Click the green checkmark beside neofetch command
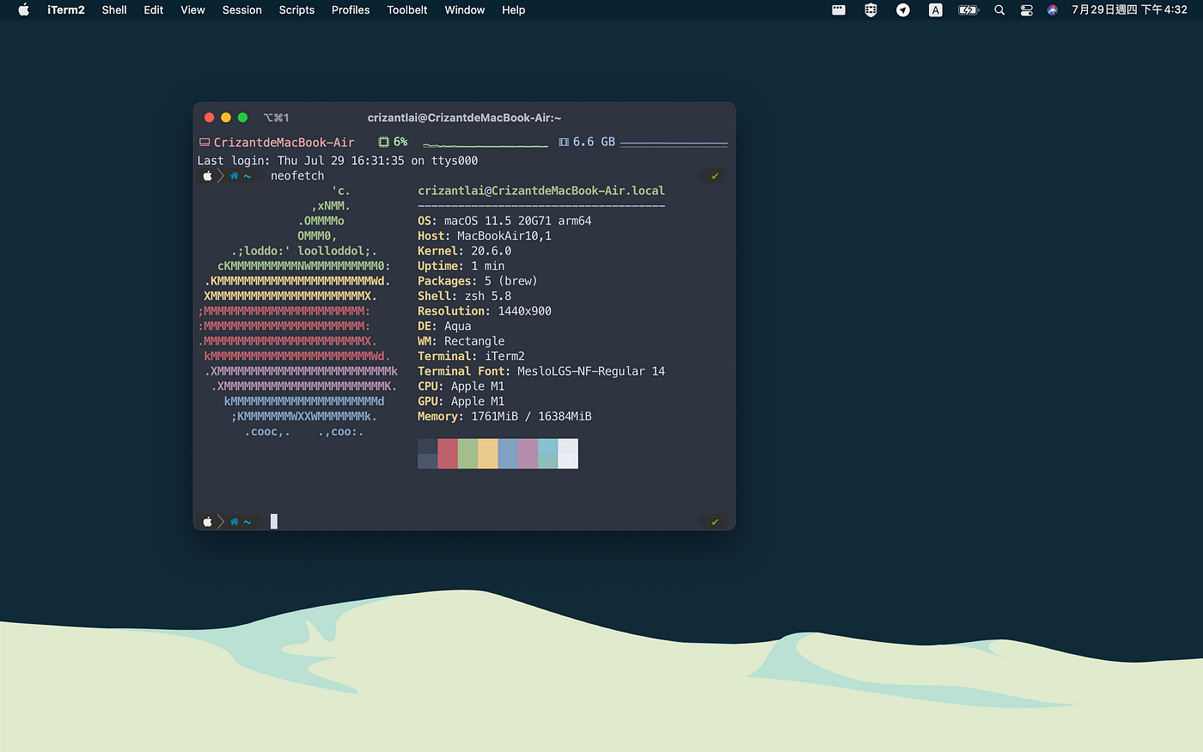This screenshot has width=1203, height=752. click(x=715, y=176)
